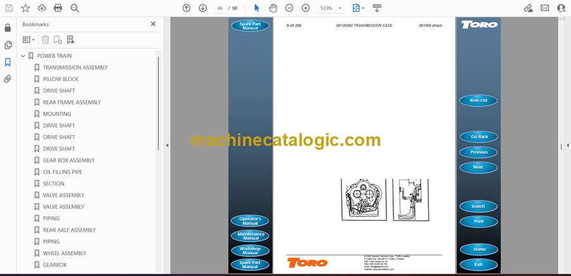Delete selected bookmark trash icon

45,40
